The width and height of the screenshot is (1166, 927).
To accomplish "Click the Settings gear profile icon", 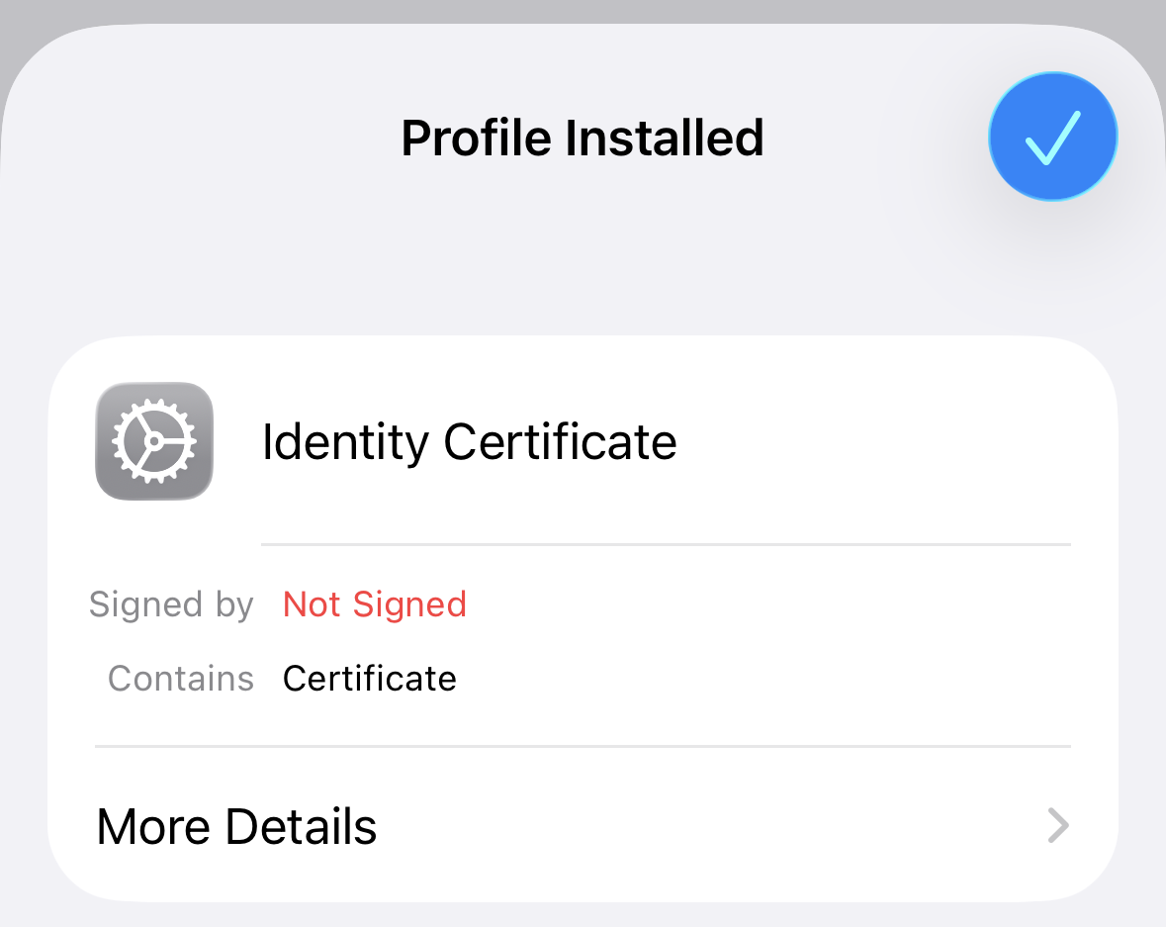I will coord(154,441).
